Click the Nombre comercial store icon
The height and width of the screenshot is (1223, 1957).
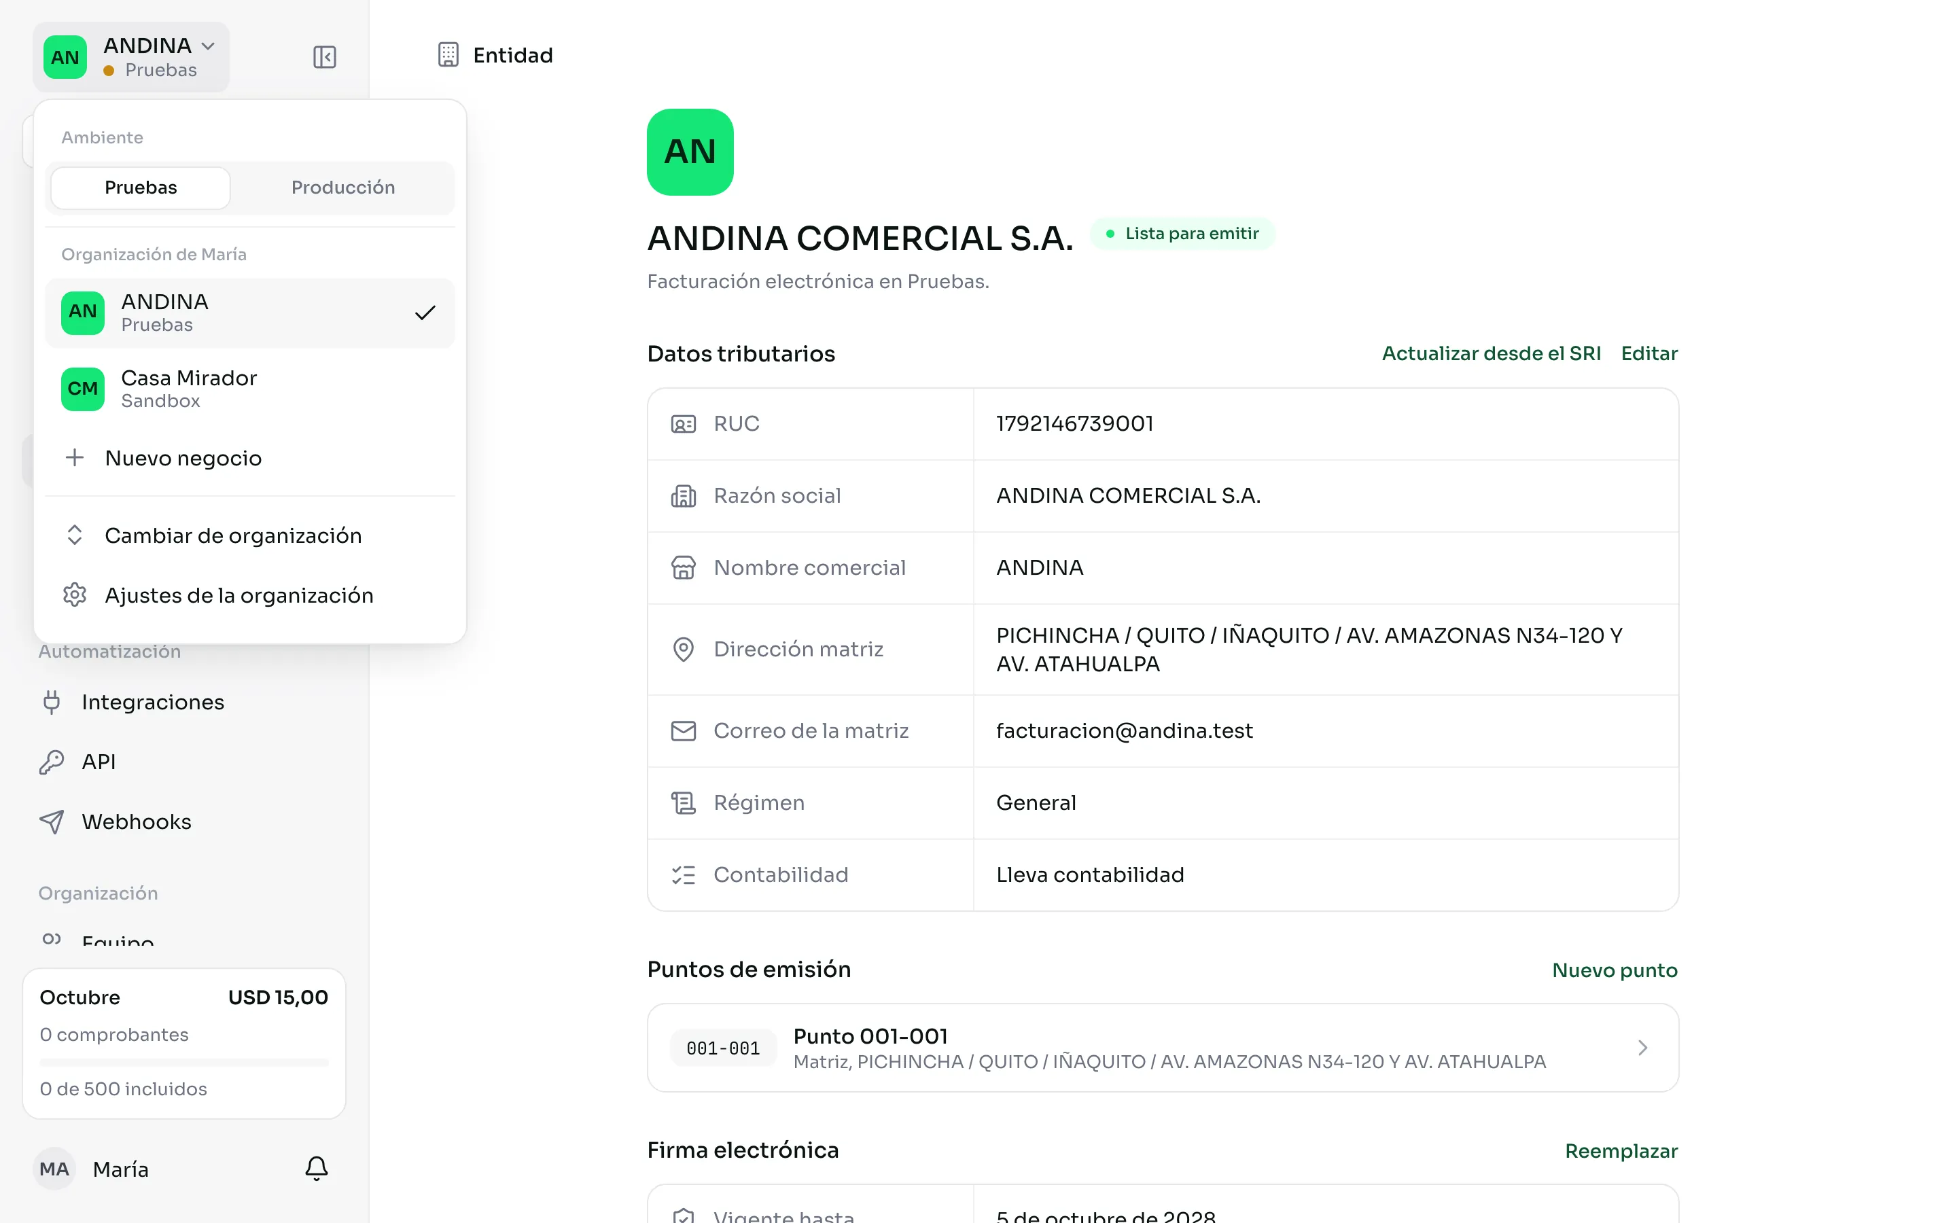tap(684, 568)
